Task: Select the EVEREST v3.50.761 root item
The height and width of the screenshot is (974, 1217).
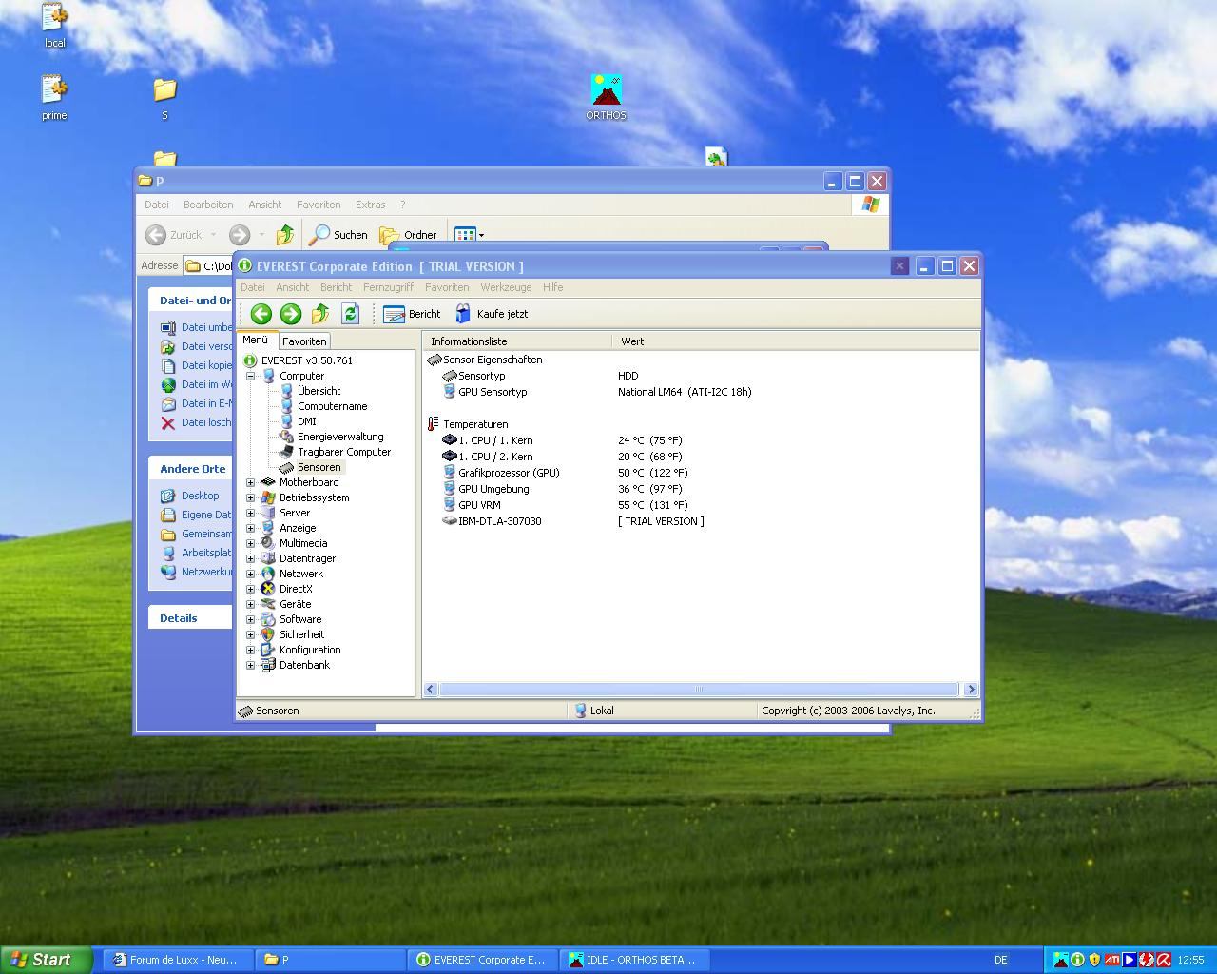Action: click(x=306, y=360)
